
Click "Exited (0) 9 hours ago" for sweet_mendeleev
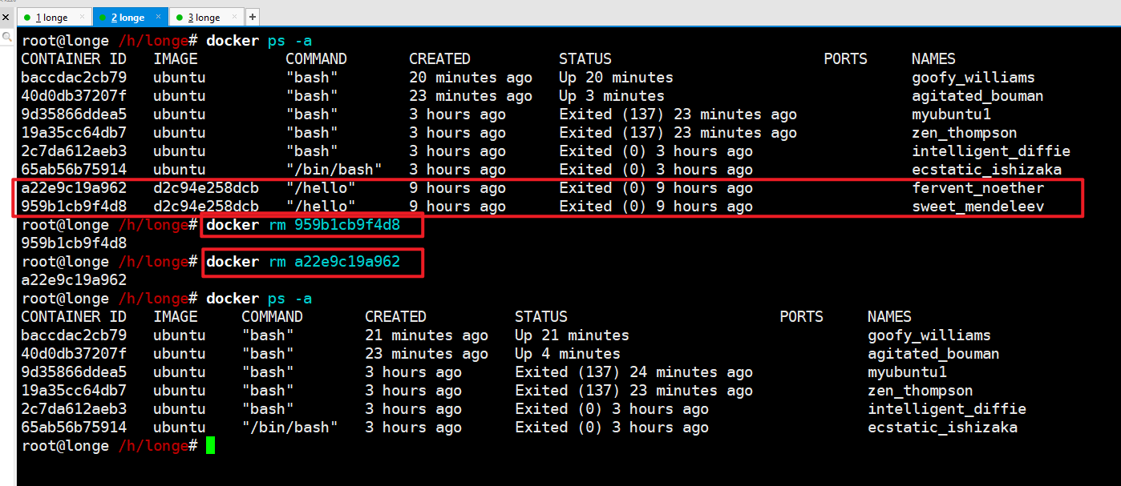(656, 207)
